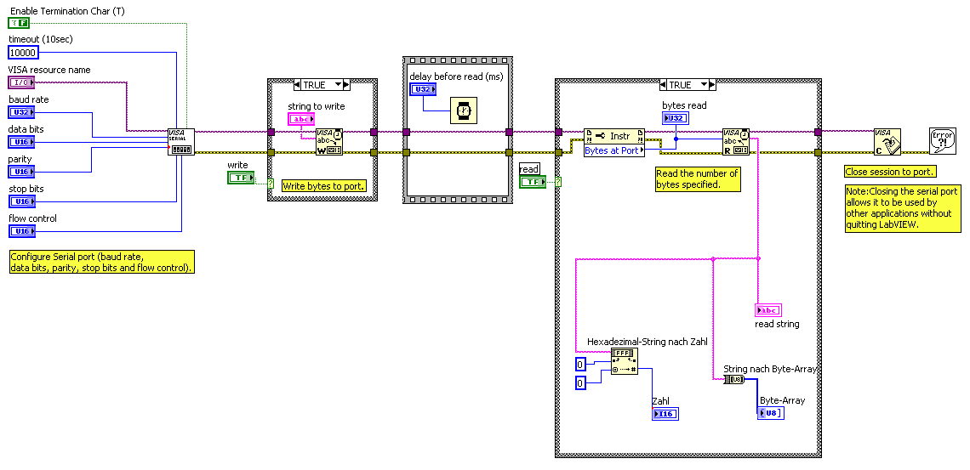This screenshot has width=970, height=470.
Task: Click the delay before read (ms) label
Action: click(x=457, y=76)
